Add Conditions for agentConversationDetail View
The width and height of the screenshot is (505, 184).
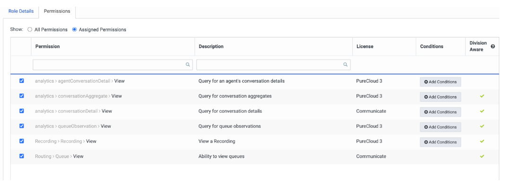440,82
